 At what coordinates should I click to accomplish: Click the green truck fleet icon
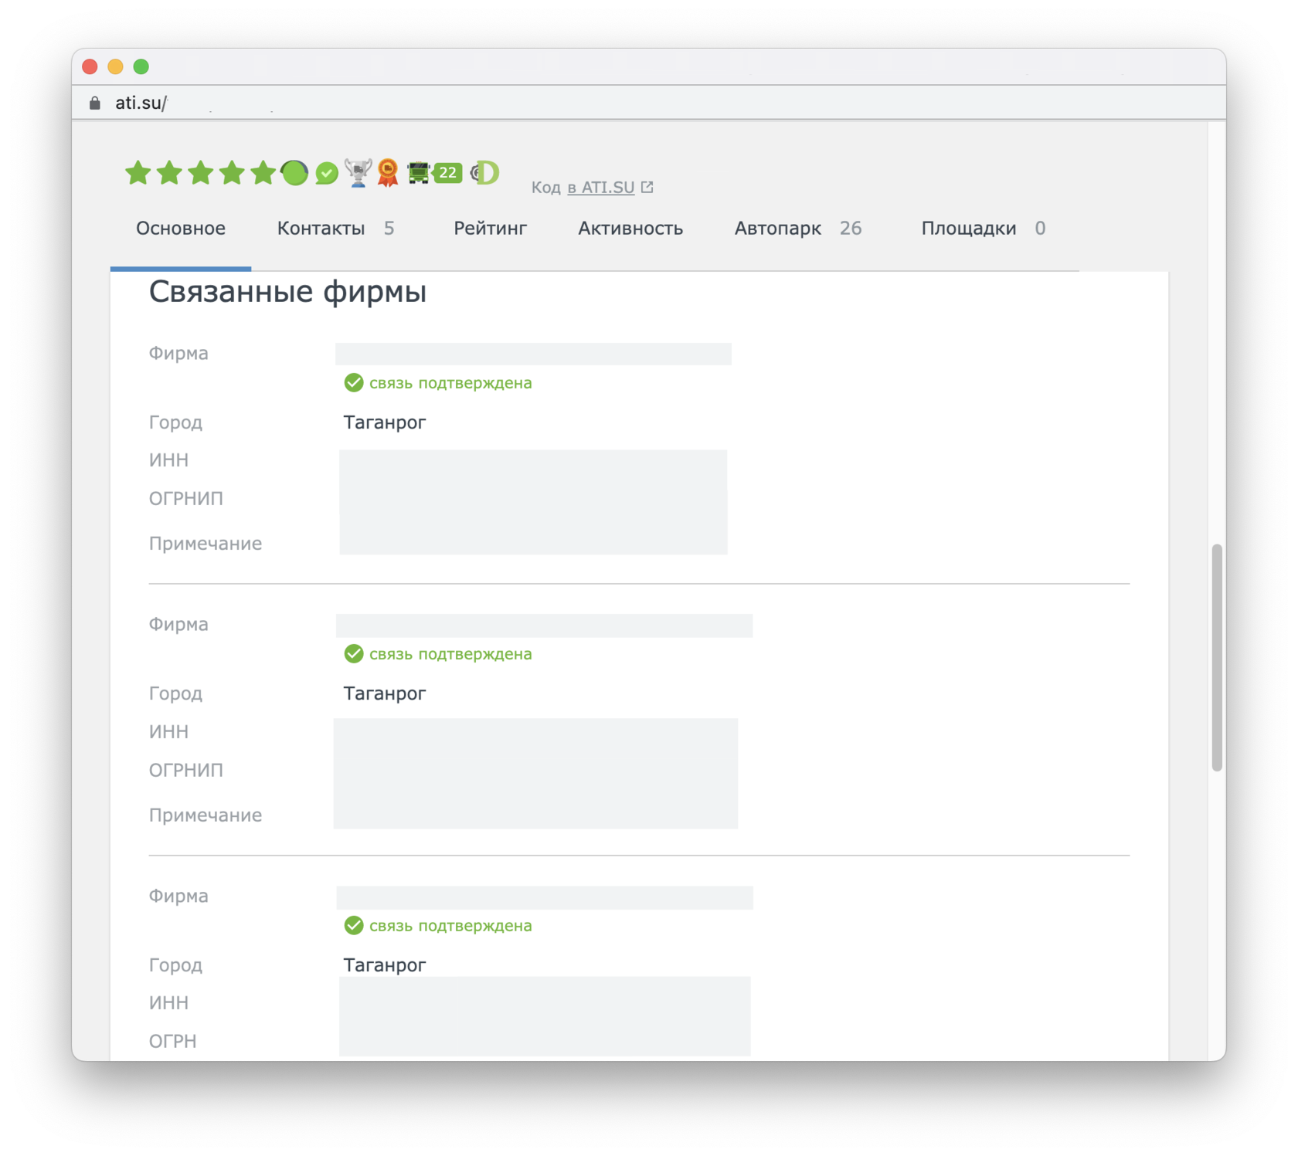(419, 173)
